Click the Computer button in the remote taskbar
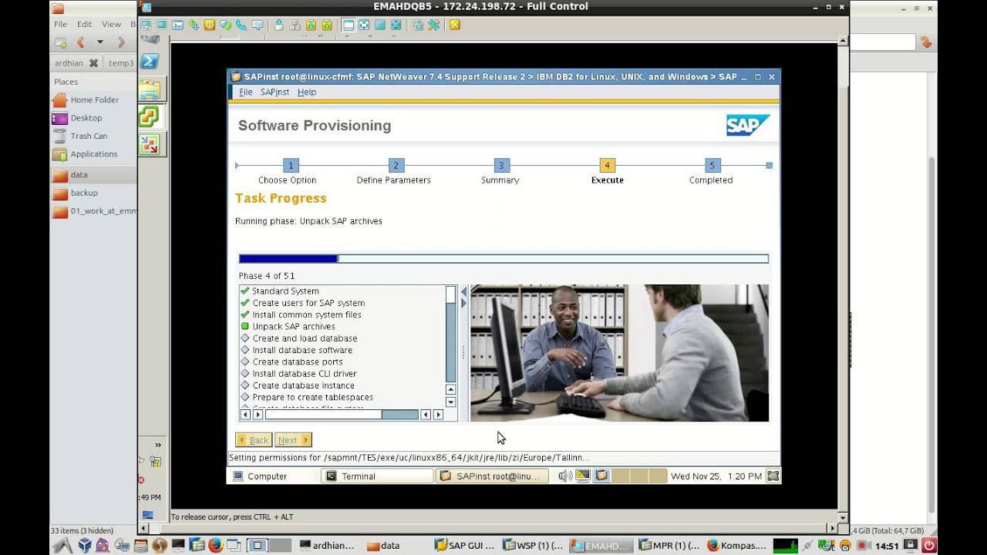The width and height of the screenshot is (987, 555). click(x=260, y=476)
